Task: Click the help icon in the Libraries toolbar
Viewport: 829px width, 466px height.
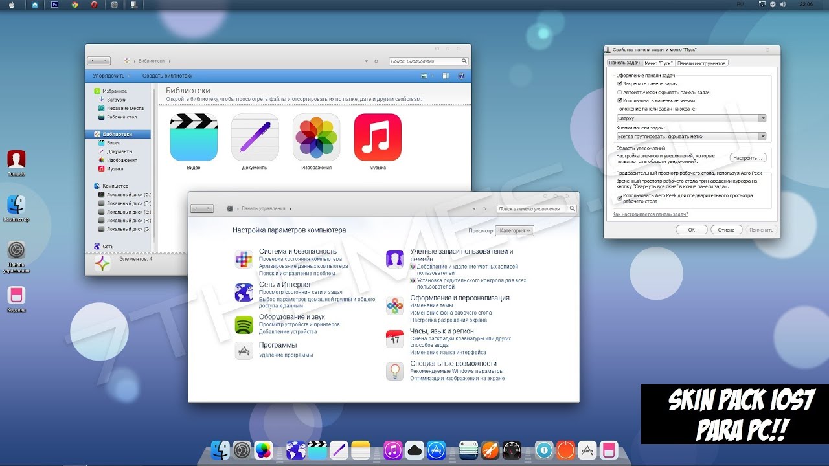Action: coord(461,76)
